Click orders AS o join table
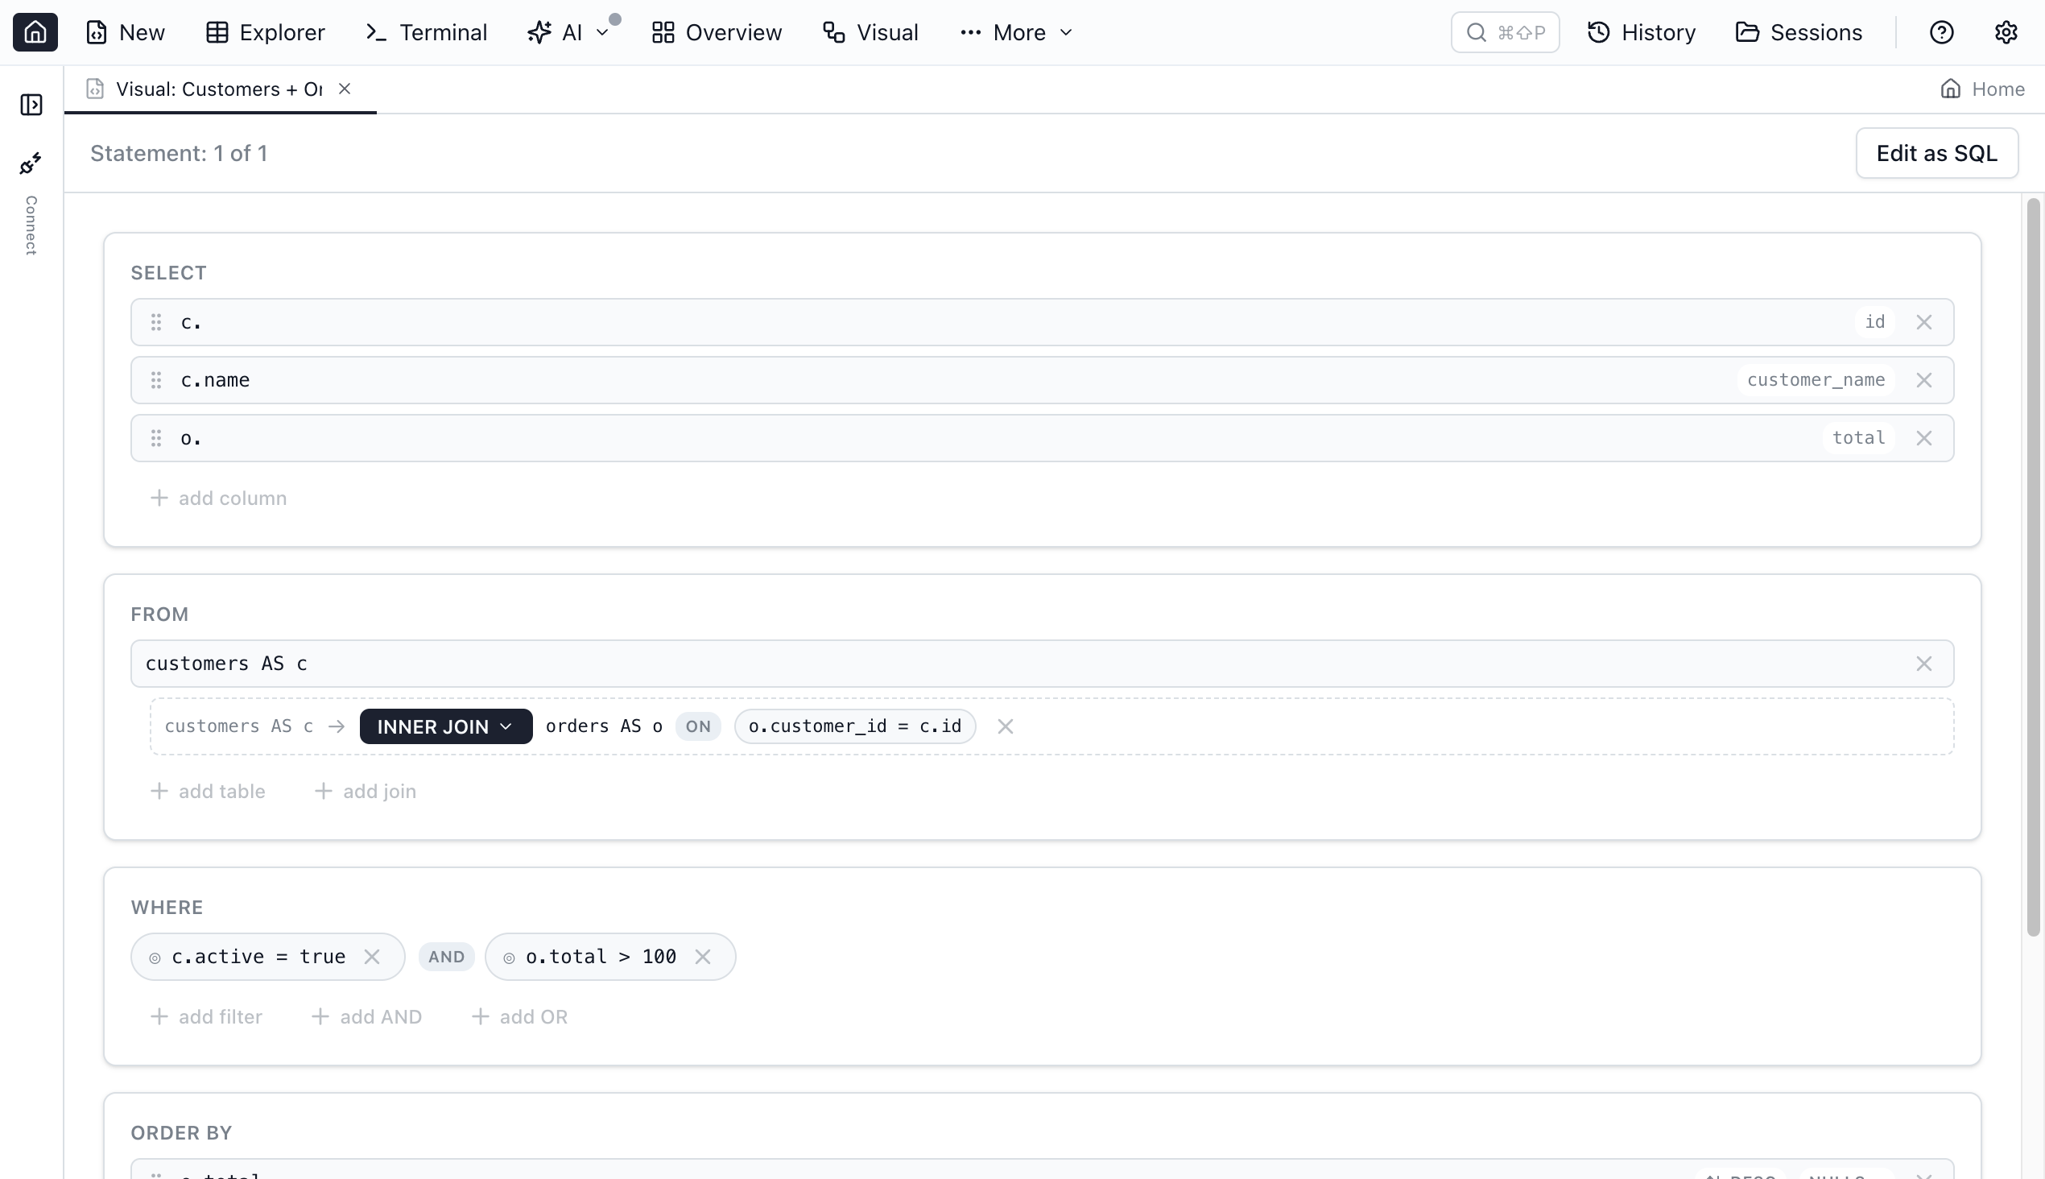 pos(604,726)
